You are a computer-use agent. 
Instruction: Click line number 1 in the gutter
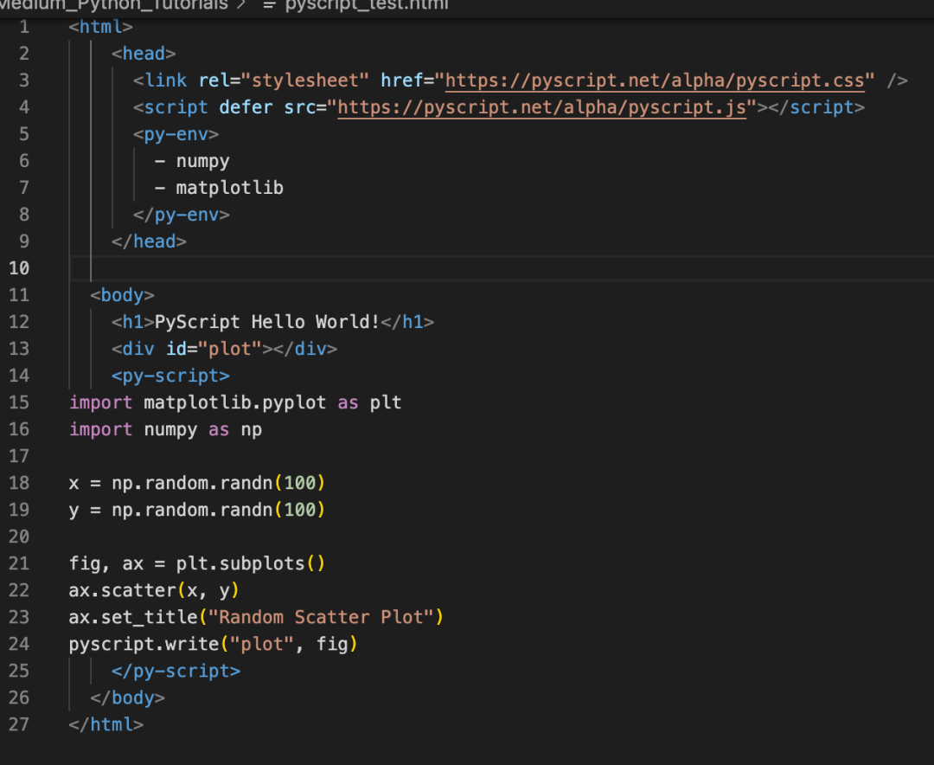click(x=24, y=27)
